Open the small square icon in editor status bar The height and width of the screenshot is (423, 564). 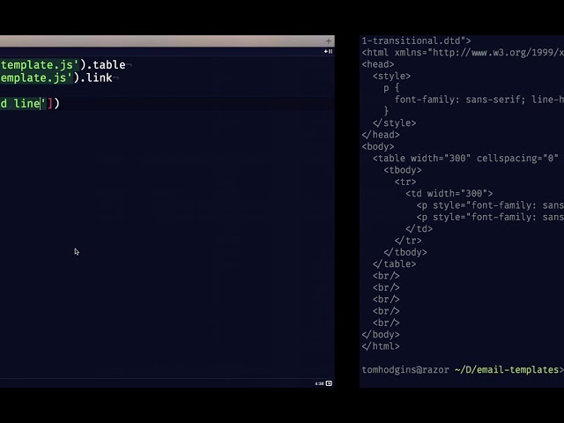click(329, 383)
